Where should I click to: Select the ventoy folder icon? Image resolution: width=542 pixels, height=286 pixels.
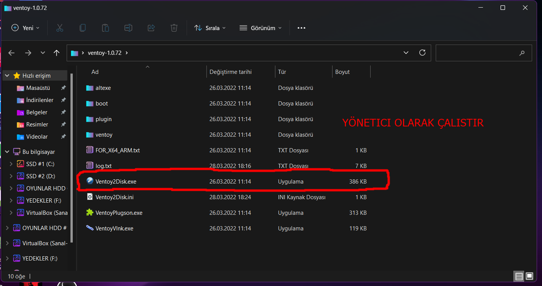90,135
